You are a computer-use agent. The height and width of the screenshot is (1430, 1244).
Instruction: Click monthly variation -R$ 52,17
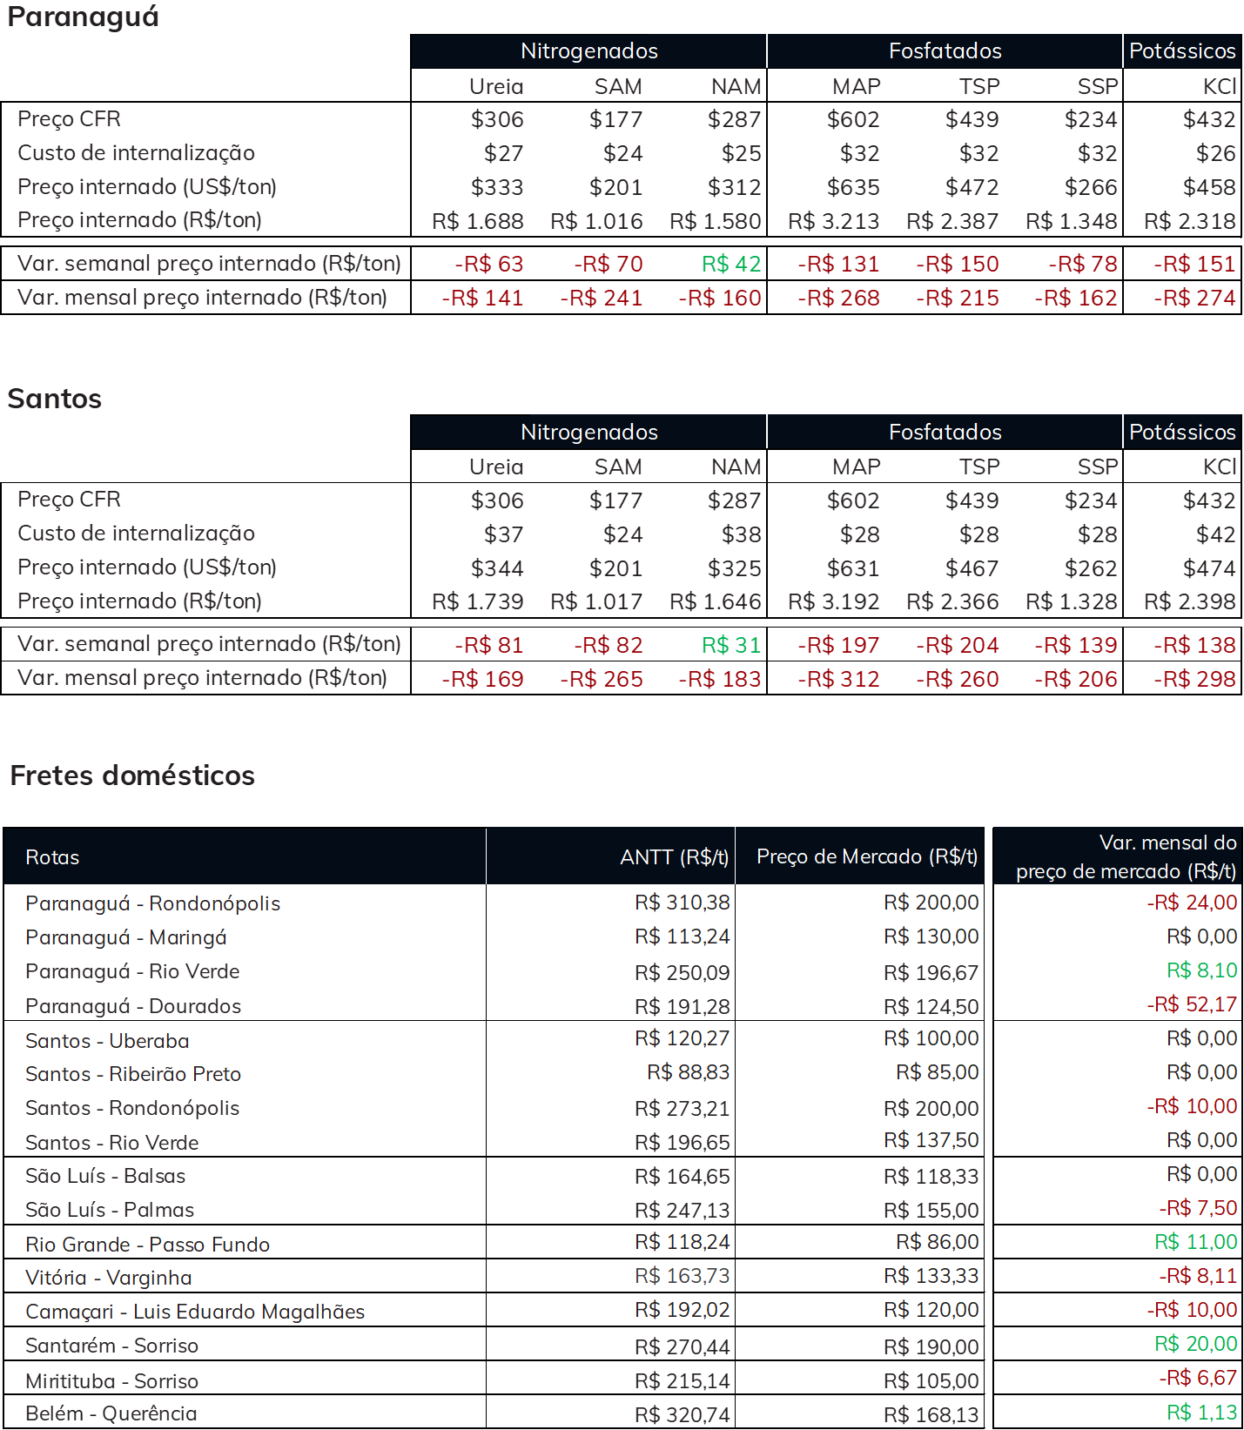coord(1192,1004)
